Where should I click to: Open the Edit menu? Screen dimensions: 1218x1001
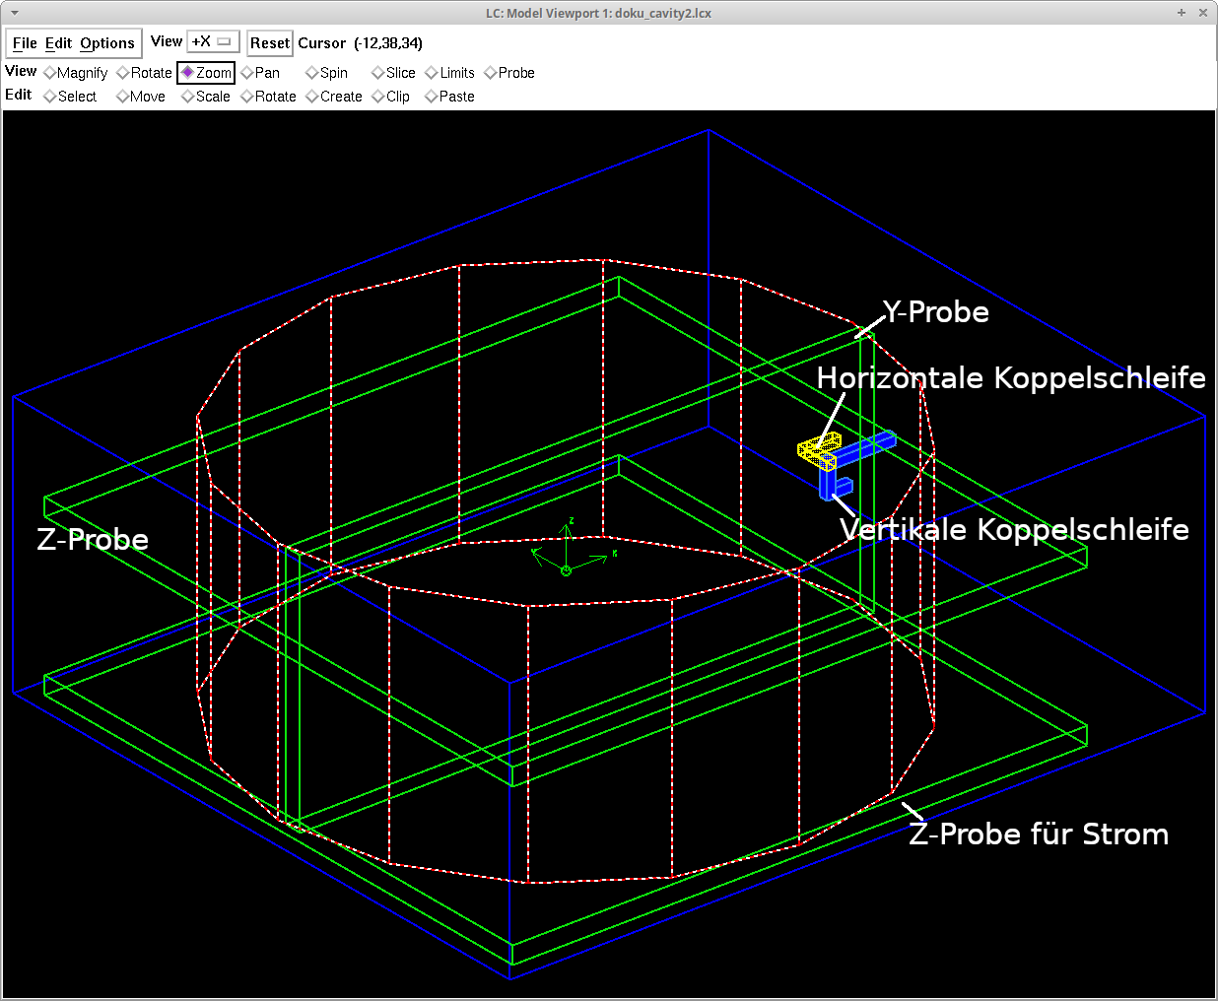(x=59, y=42)
